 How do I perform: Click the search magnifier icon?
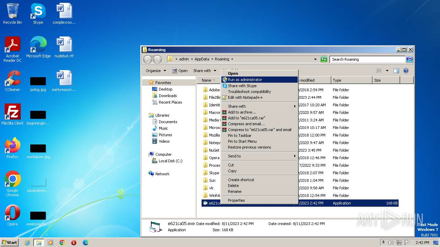click(409, 59)
